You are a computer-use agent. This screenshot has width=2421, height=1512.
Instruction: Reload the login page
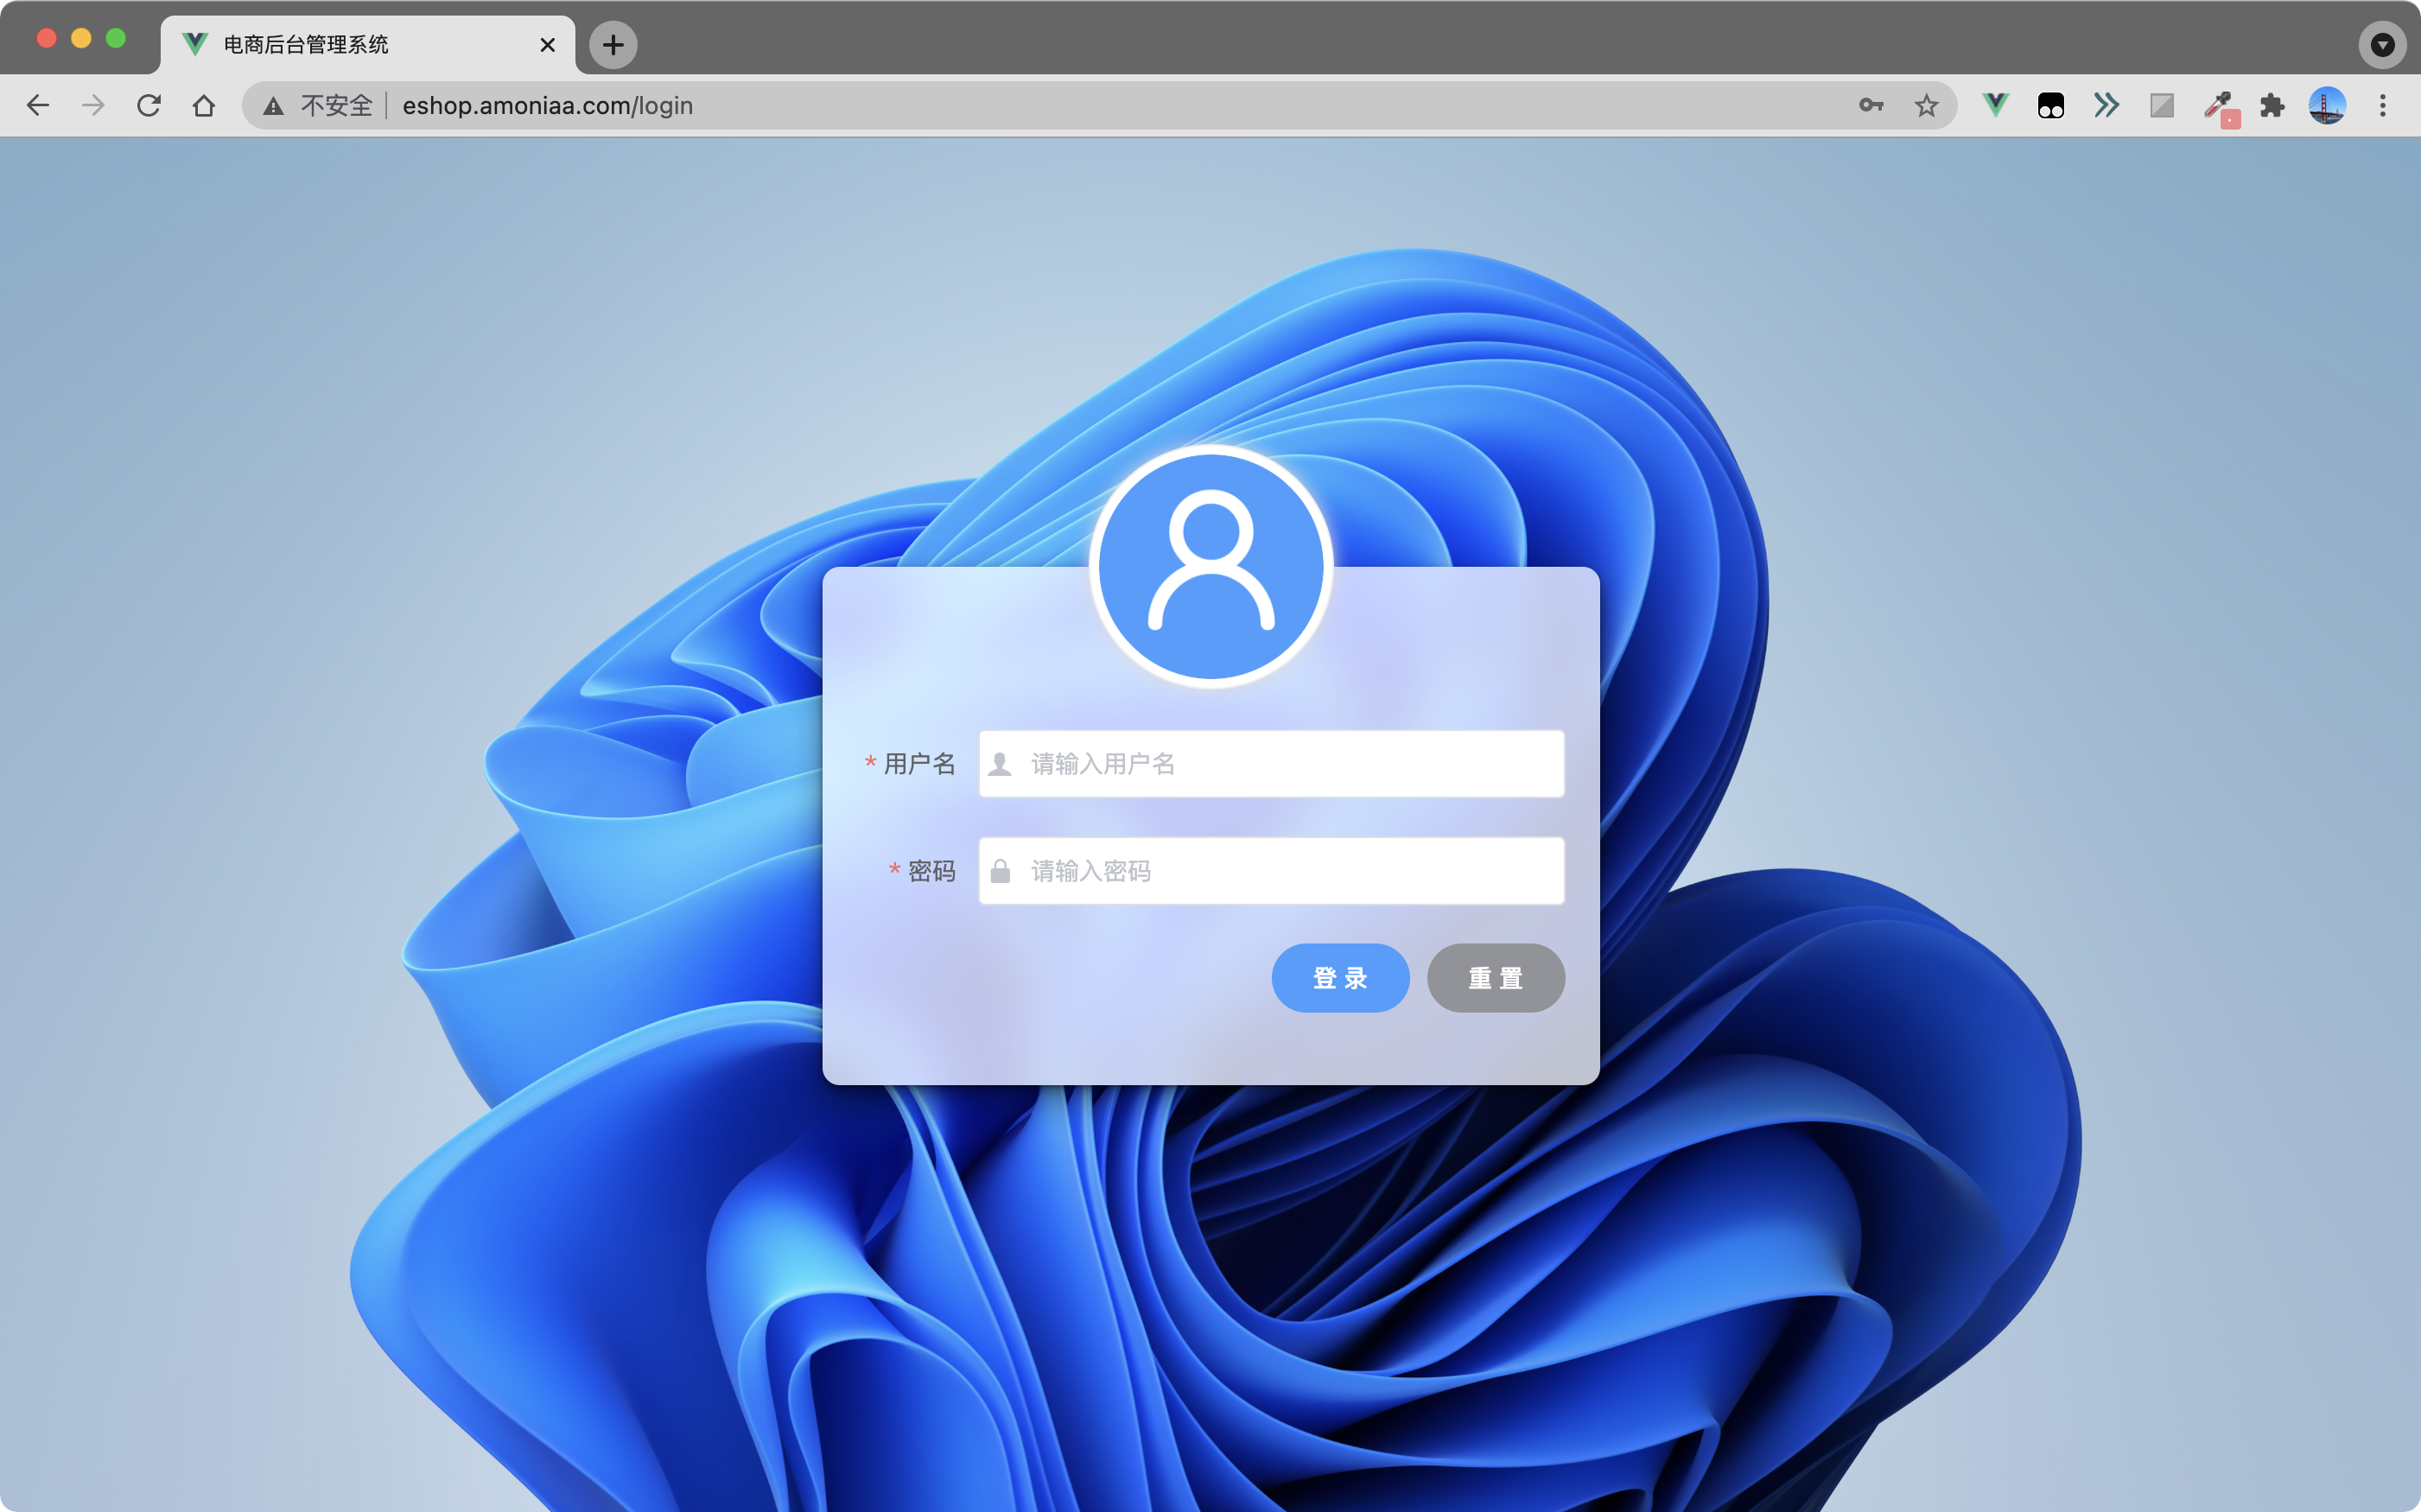pyautogui.click(x=149, y=105)
